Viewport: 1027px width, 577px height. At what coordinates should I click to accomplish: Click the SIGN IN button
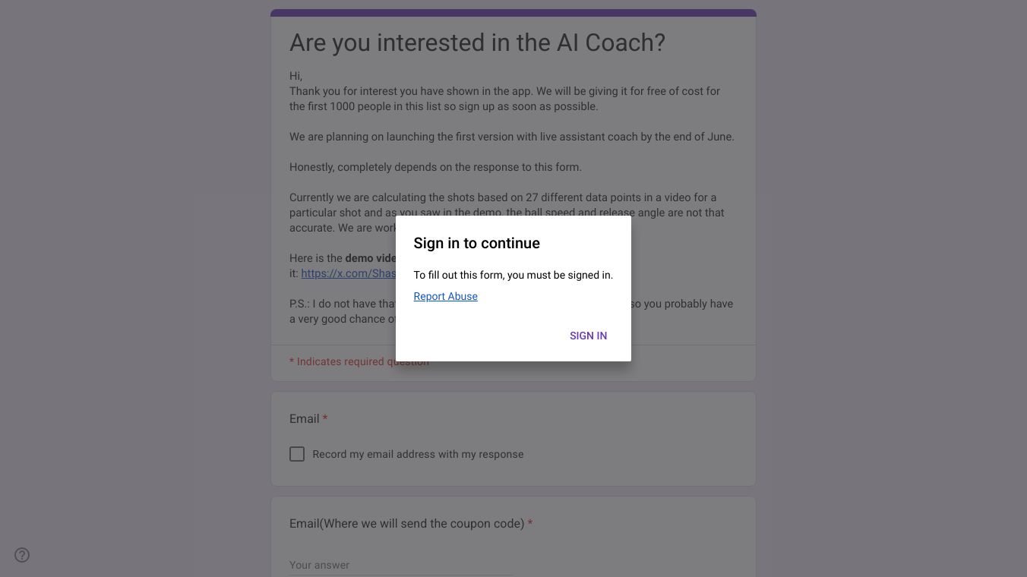[x=588, y=336]
